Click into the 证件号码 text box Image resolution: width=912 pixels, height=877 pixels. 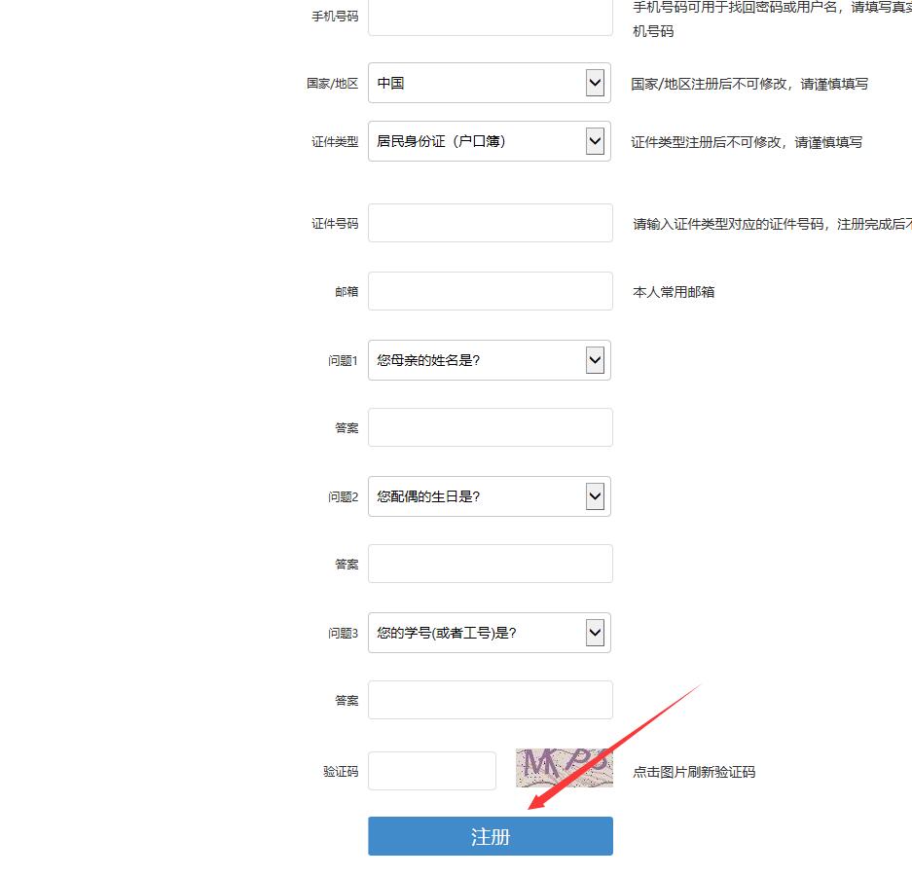[x=490, y=223]
